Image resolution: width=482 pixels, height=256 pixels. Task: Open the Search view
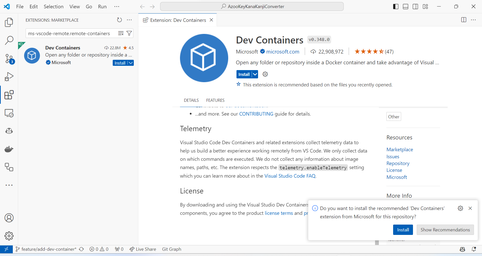pos(9,40)
